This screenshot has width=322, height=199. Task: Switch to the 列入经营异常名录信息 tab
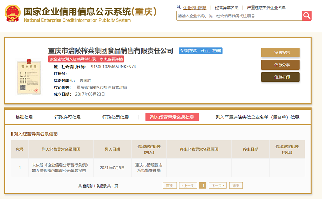tap(172, 117)
